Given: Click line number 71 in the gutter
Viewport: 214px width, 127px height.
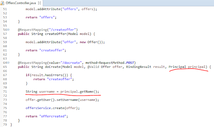Looking at the screenshot, I should point(5,91).
